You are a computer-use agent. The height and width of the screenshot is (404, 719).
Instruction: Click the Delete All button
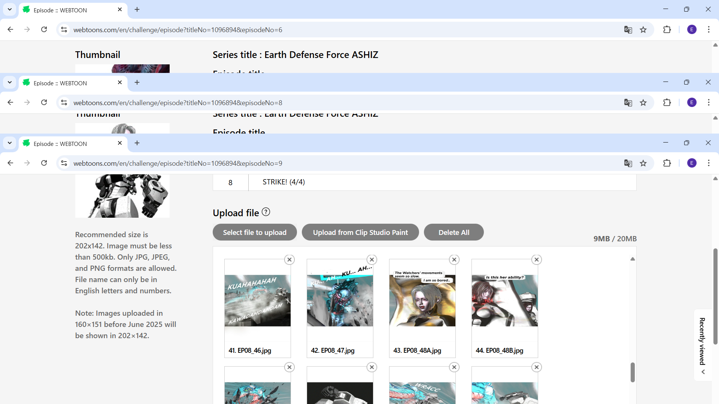pyautogui.click(x=454, y=232)
